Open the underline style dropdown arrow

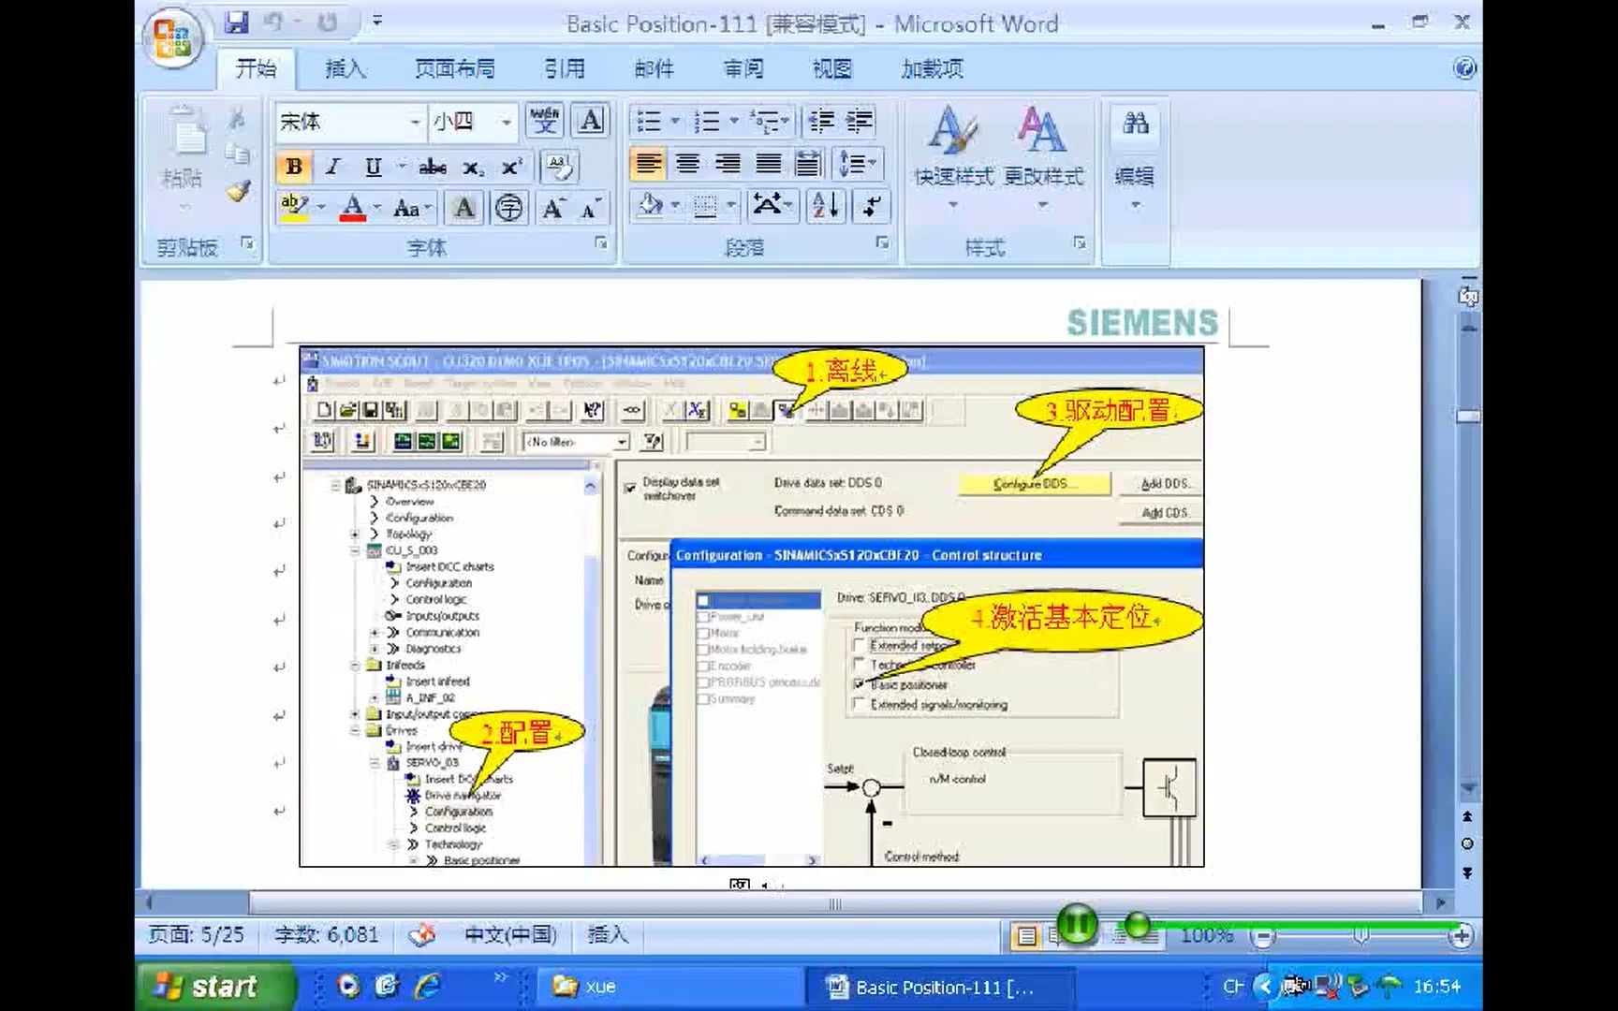401,167
